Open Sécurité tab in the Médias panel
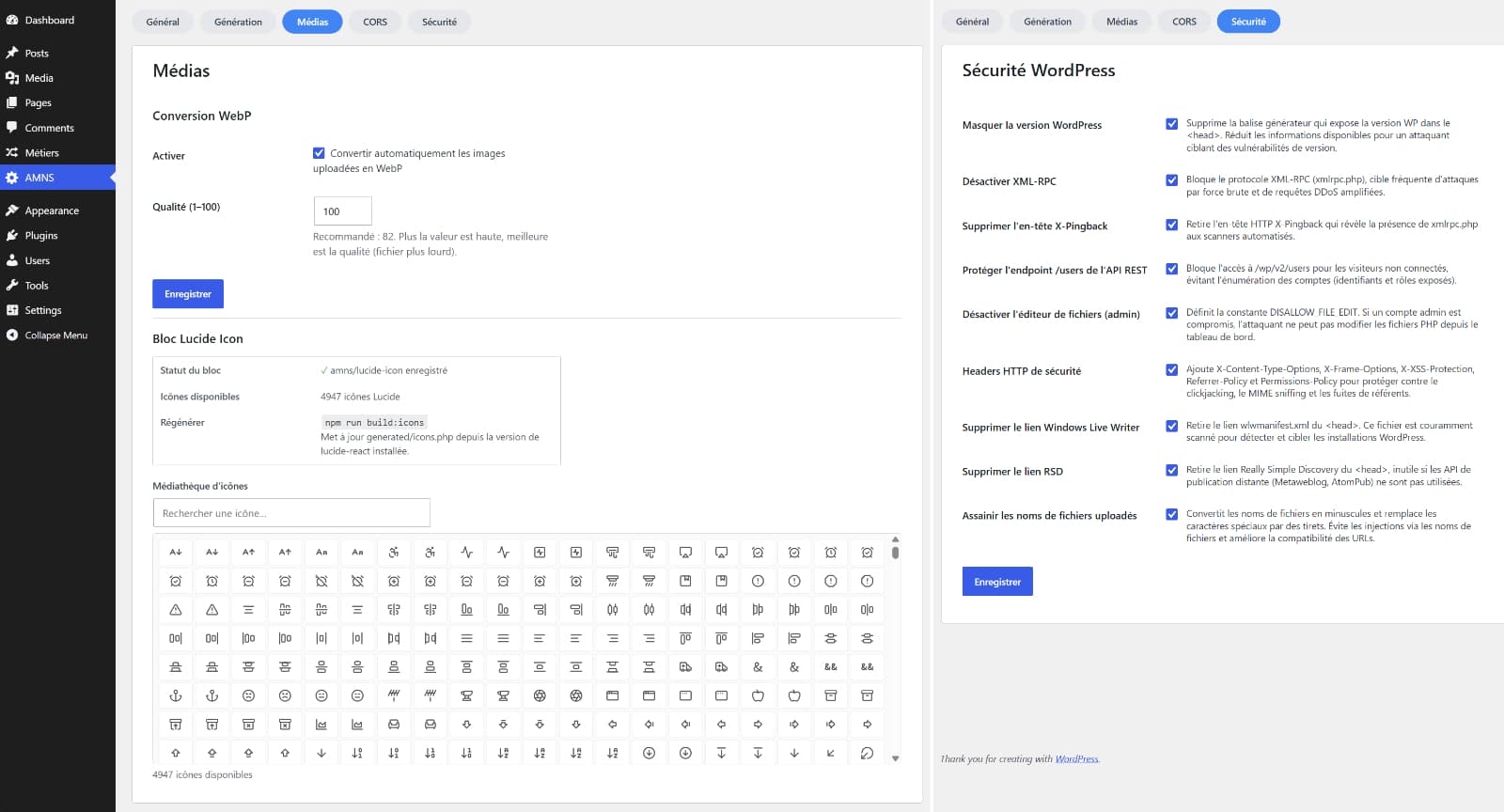Screen dimensions: 1504x812 pyautogui.click(x=439, y=22)
